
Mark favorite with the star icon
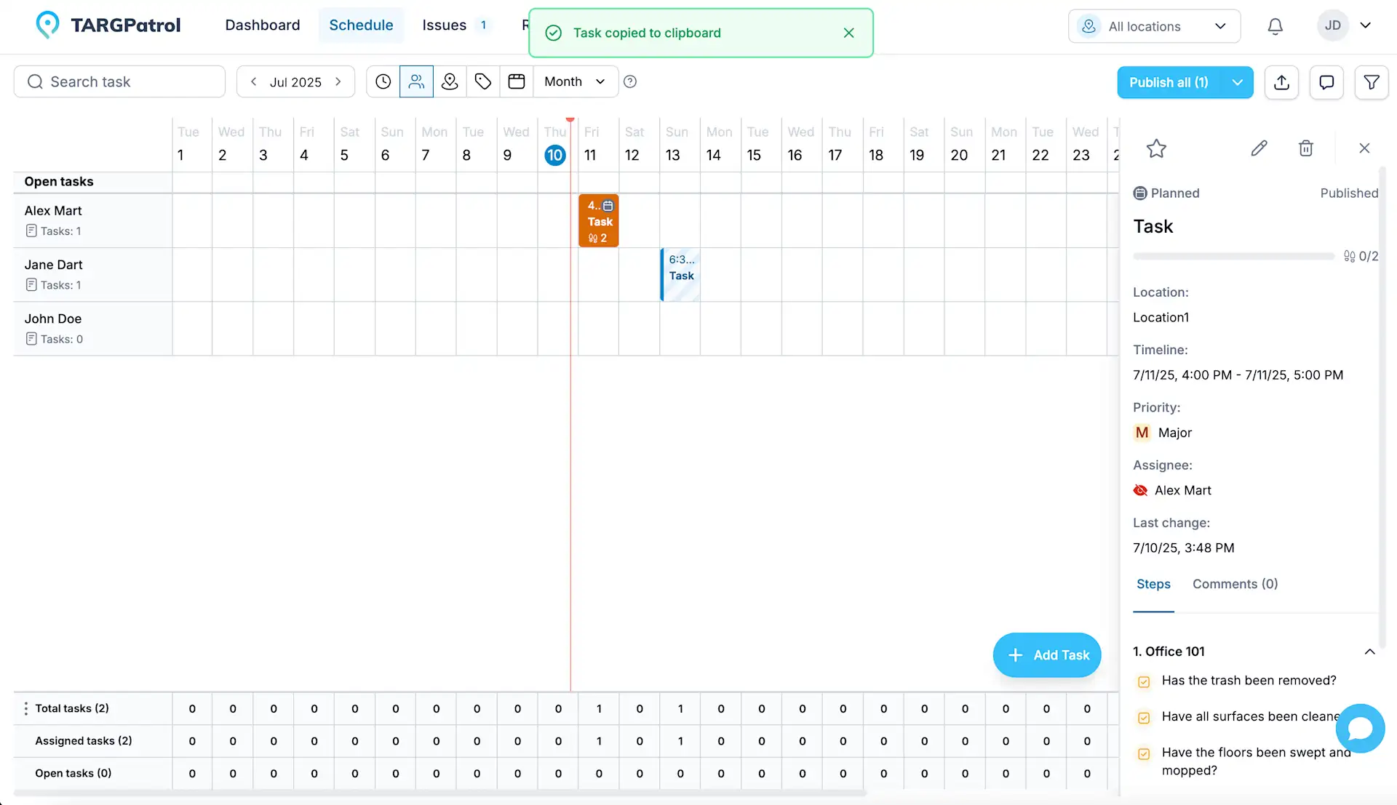click(1157, 148)
